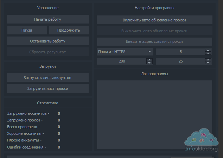The width and height of the screenshot is (223, 158).
Task: Increase the spinner value showing 25
Action: (x=208, y=60)
